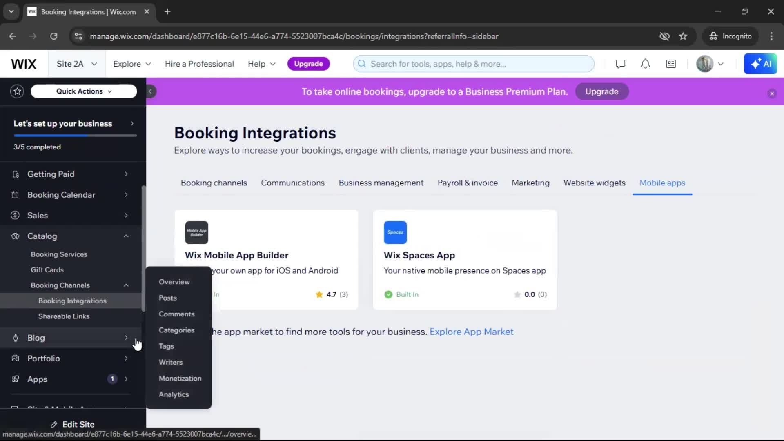Switch to the Business management tab
The image size is (784, 441).
pos(381,183)
